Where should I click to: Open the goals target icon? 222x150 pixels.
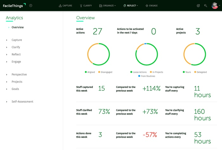pyautogui.click(x=198, y=6)
